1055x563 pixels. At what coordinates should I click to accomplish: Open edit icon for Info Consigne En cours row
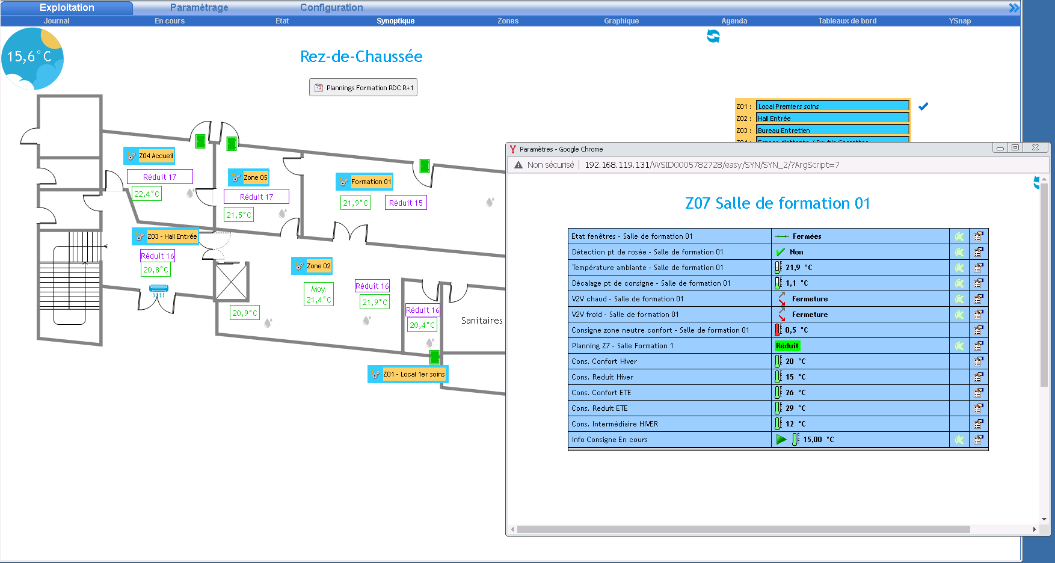(x=979, y=440)
